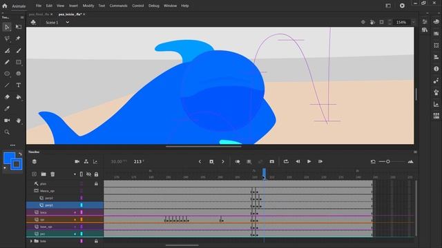Open the stage zoom percentage dropdown
The height and width of the screenshot is (248, 442).
pos(414,22)
